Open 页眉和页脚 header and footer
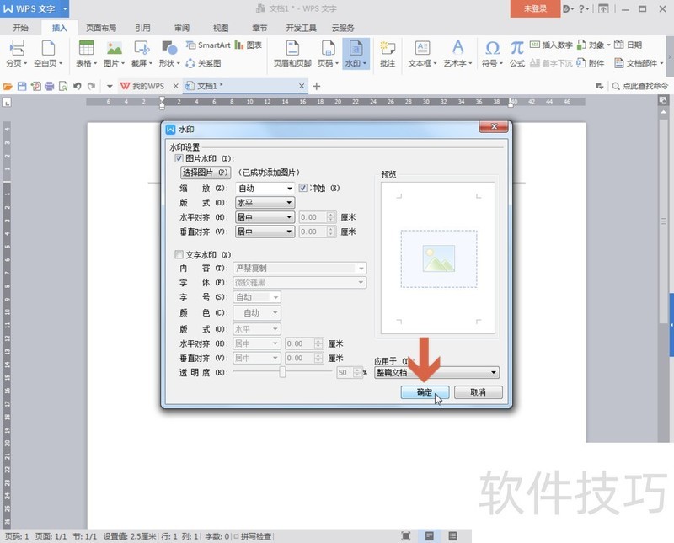The image size is (674, 543). 292,54
